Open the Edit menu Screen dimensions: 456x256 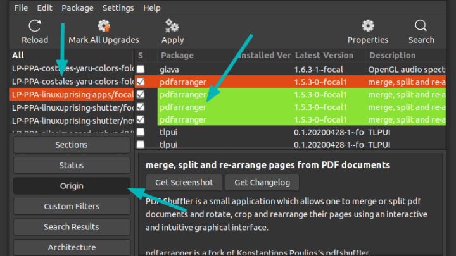[x=44, y=8]
